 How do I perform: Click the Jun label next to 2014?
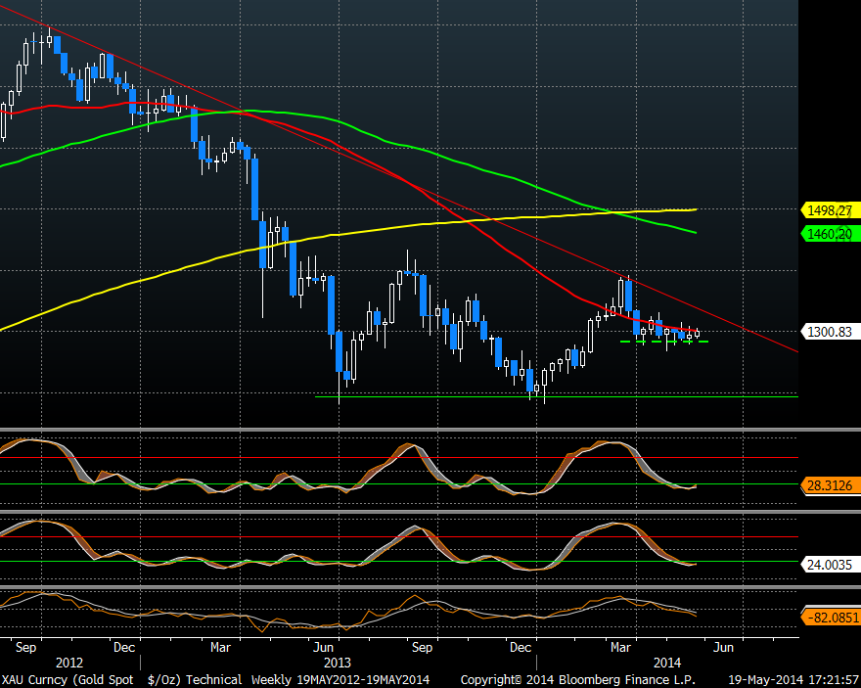point(723,647)
